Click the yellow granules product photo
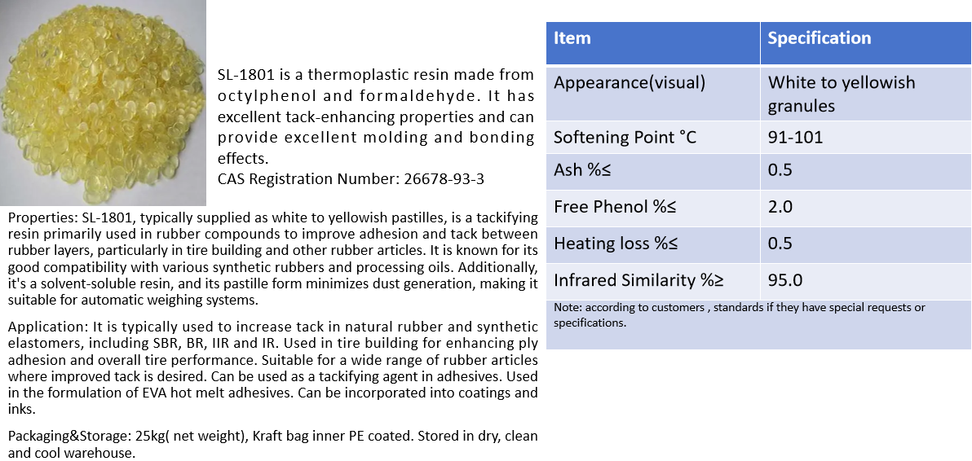 [x=103, y=103]
